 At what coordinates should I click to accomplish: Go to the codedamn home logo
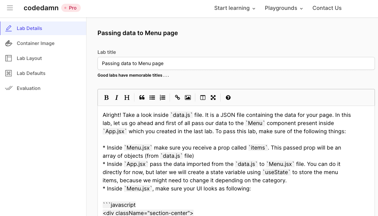point(41,8)
